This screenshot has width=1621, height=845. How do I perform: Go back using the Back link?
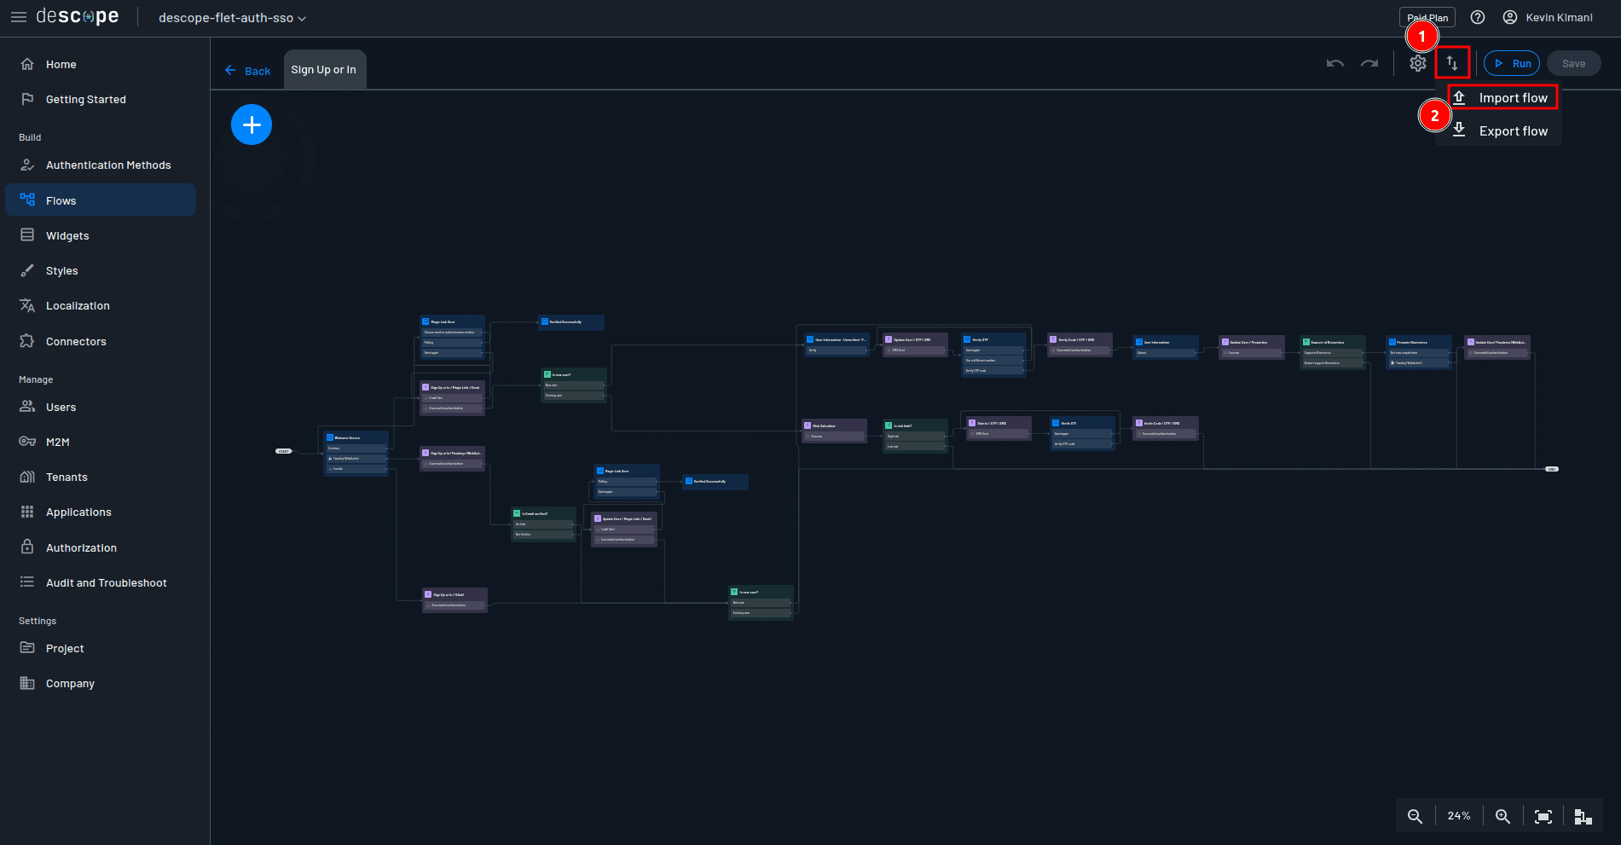click(247, 71)
